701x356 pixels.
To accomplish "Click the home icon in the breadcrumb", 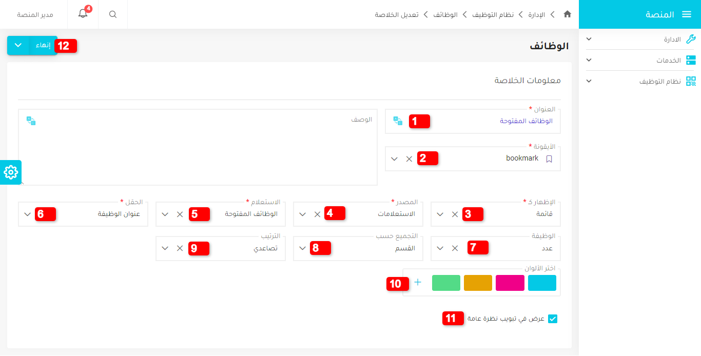I will [568, 14].
